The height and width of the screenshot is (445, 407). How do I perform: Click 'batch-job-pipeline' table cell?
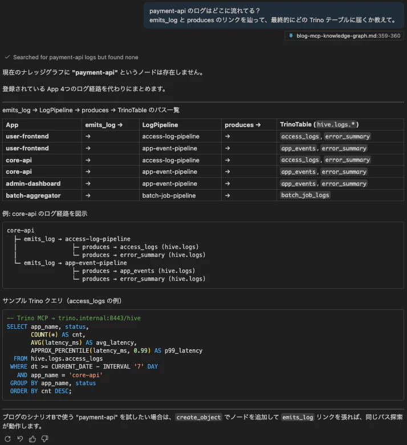169,195
